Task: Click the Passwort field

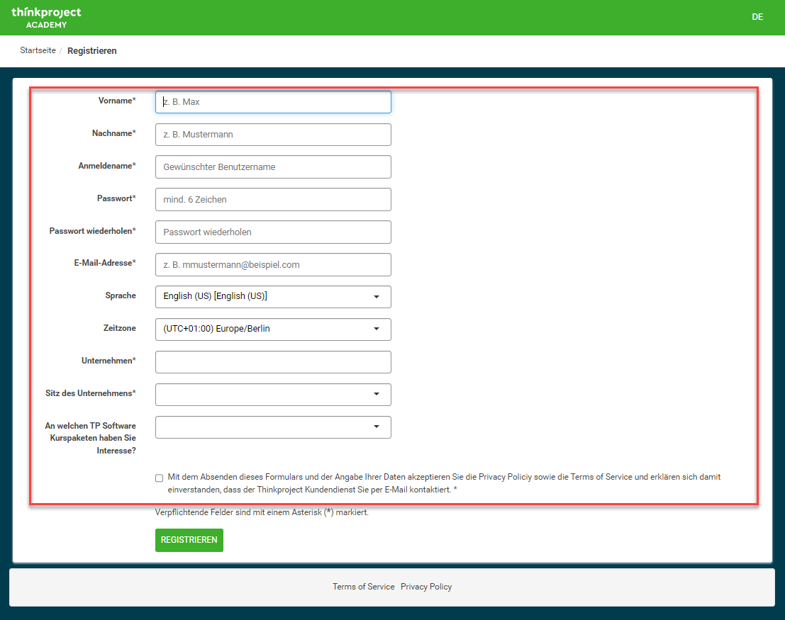Action: (273, 200)
